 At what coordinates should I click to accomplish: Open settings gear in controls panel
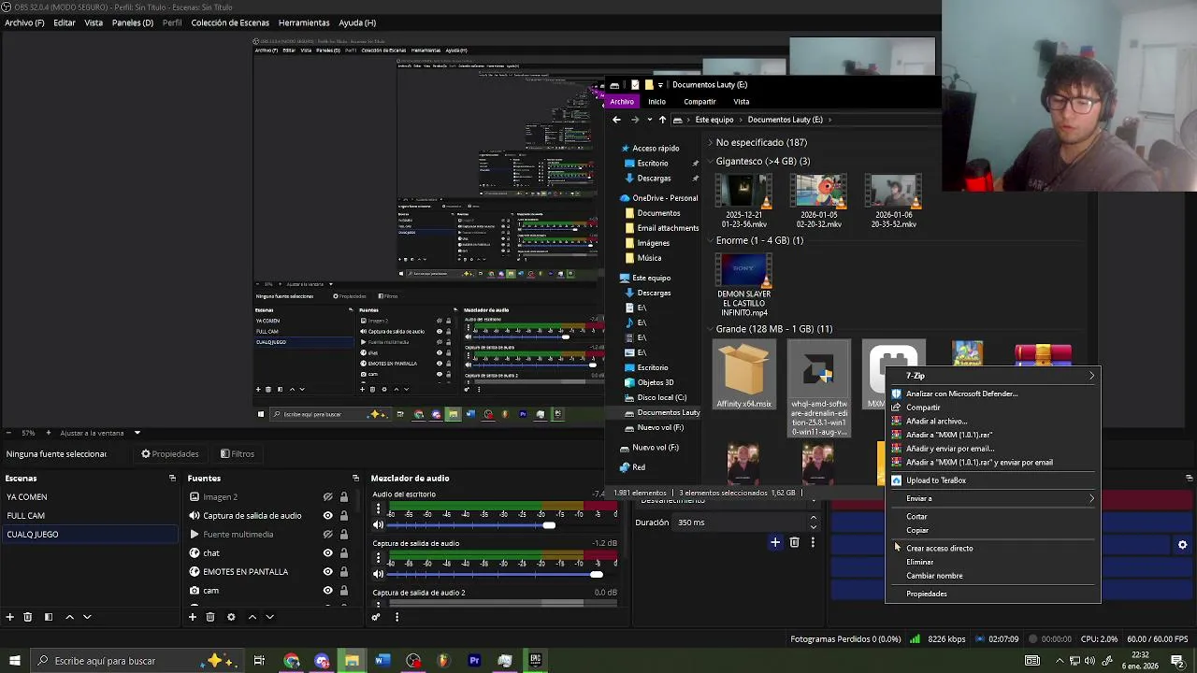pyautogui.click(x=1182, y=545)
